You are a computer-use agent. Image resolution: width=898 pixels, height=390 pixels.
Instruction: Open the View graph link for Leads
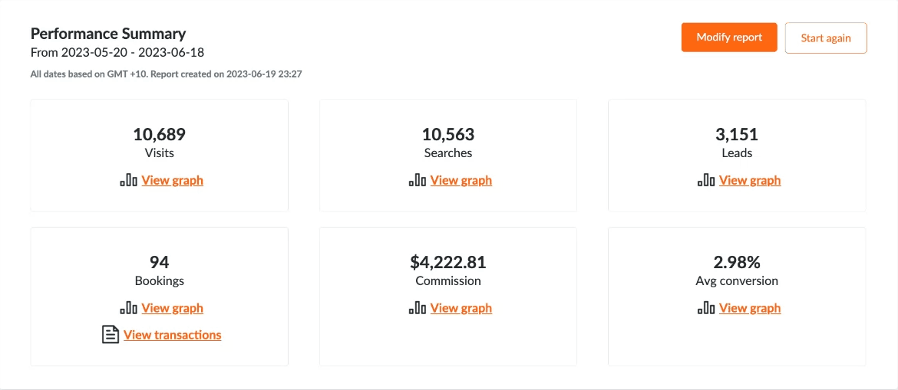pos(750,180)
